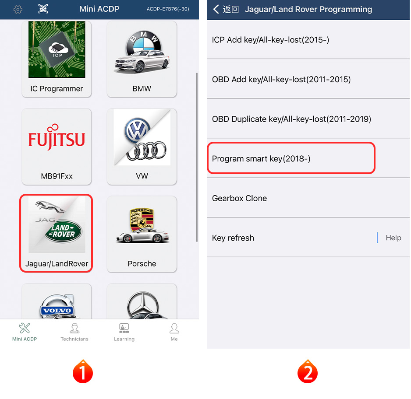Viewport: 411px width, 399px height.
Task: Choose OBD Add key/All-key-lost(2011-2015)
Action: [308, 79]
